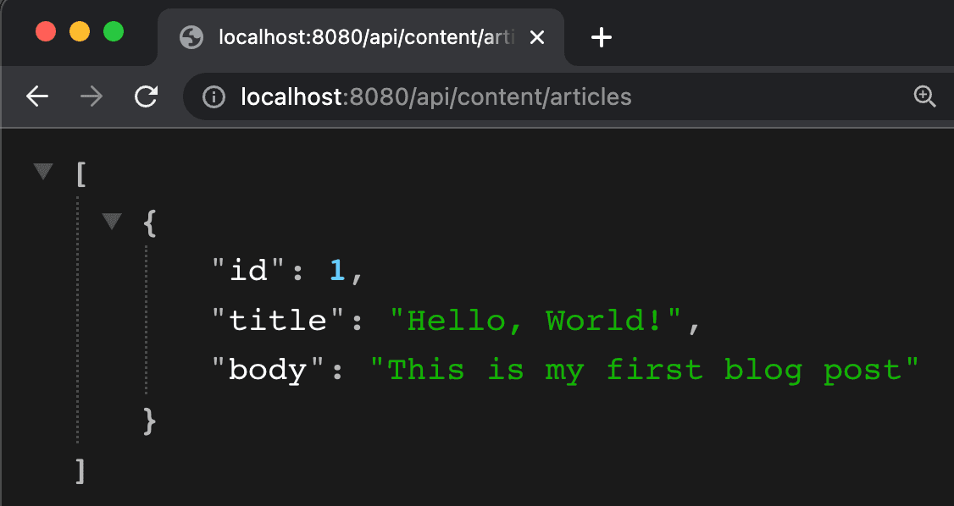Click the "id" key in JSON
Screen dimensions: 954x506
[250, 271]
